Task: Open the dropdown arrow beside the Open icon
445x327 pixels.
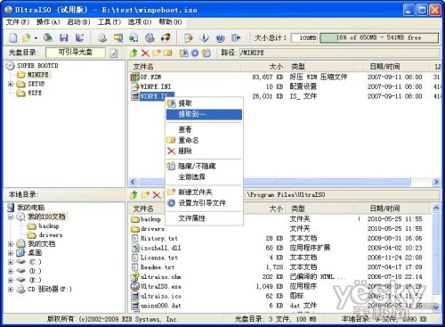Action: pyautogui.click(x=36, y=38)
